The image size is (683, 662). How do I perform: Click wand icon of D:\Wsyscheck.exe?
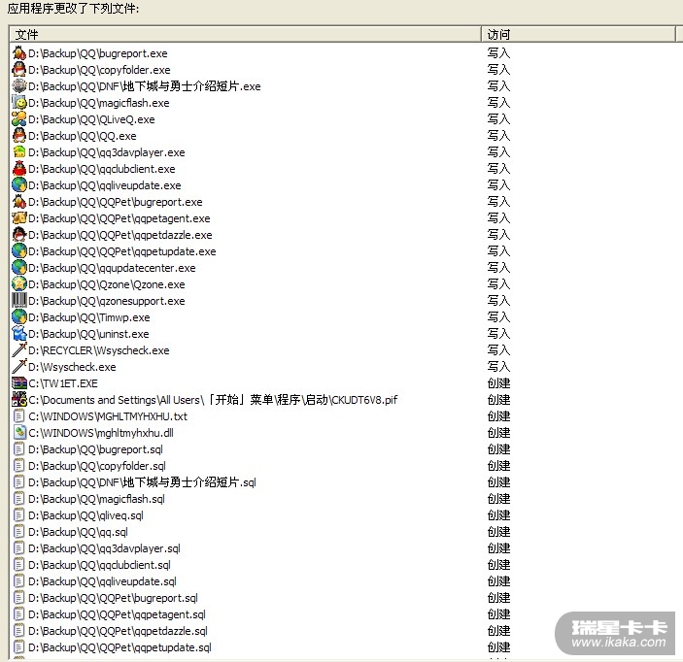coord(19,367)
